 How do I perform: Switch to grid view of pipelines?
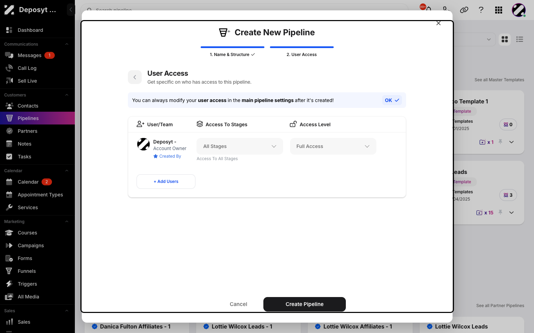[505, 39]
